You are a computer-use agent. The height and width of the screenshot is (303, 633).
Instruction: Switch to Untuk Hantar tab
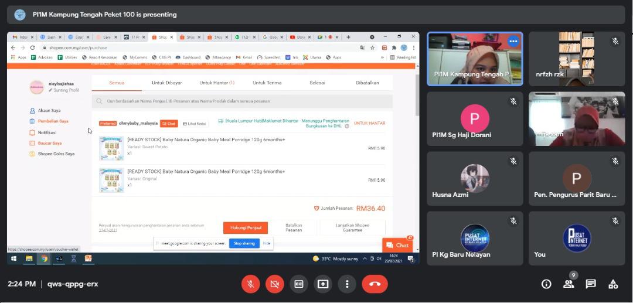(x=217, y=83)
